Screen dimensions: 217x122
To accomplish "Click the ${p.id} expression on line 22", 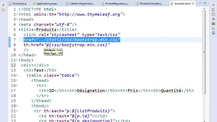I will click(x=81, y=116).
